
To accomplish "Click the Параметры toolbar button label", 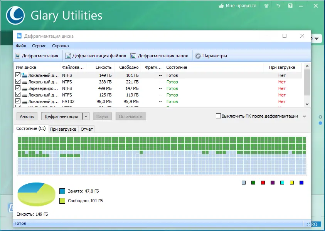I will tap(215, 56).
